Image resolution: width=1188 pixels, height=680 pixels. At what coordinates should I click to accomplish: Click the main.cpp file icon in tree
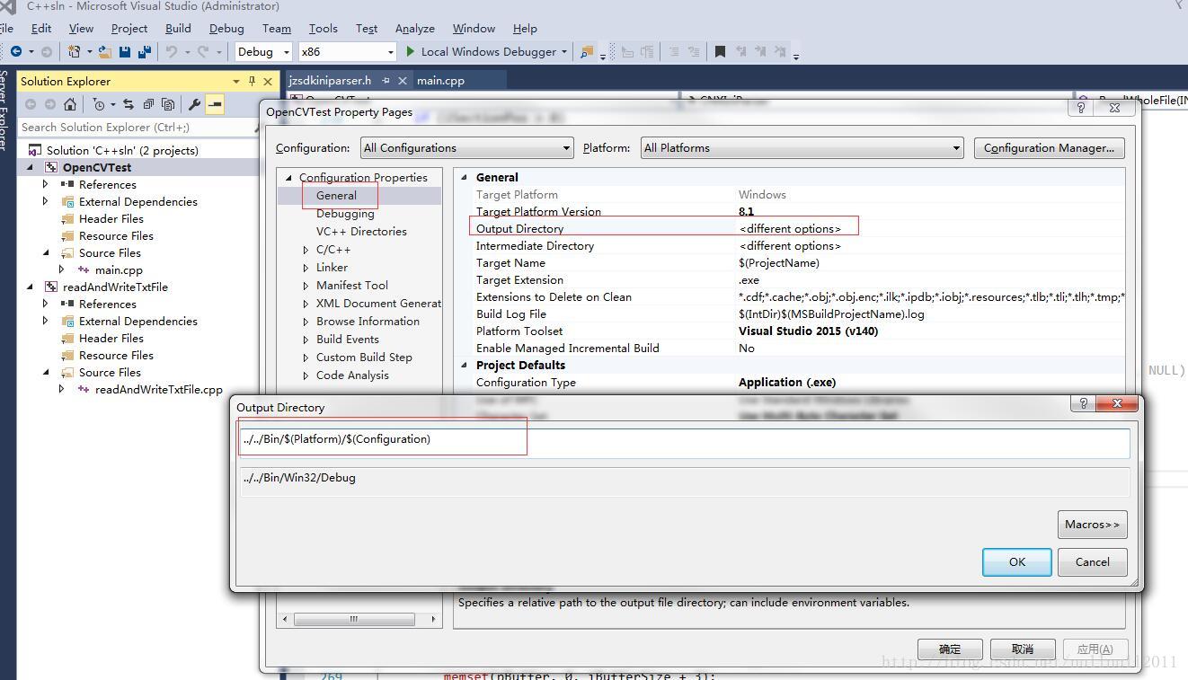click(84, 269)
